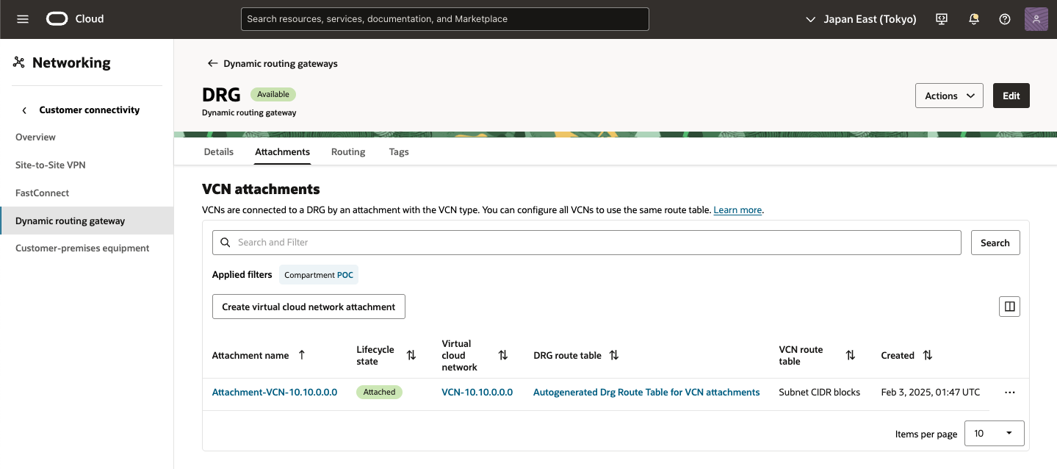Open Site-to-Site VPN in sidebar
Image resolution: width=1057 pixels, height=469 pixels.
(51, 165)
